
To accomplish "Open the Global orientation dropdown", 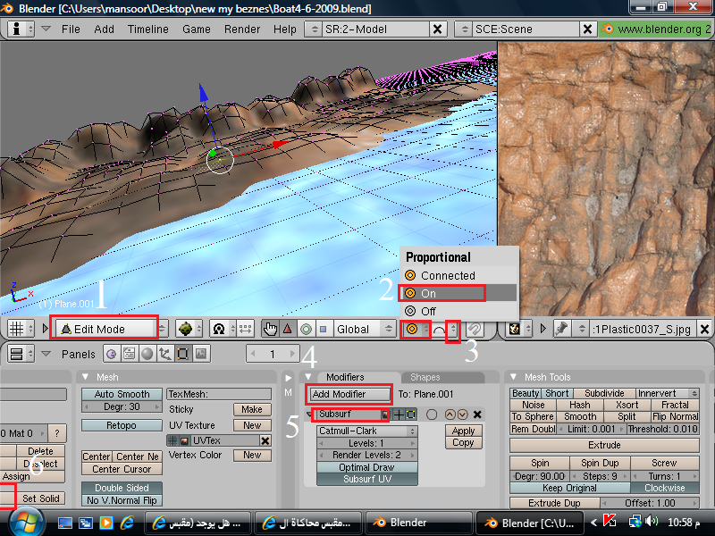I will [x=364, y=329].
